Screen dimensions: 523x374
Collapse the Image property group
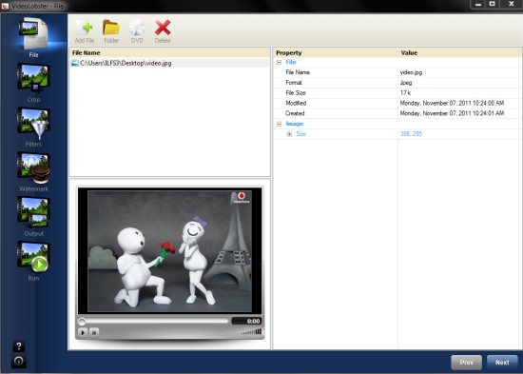tap(280, 124)
